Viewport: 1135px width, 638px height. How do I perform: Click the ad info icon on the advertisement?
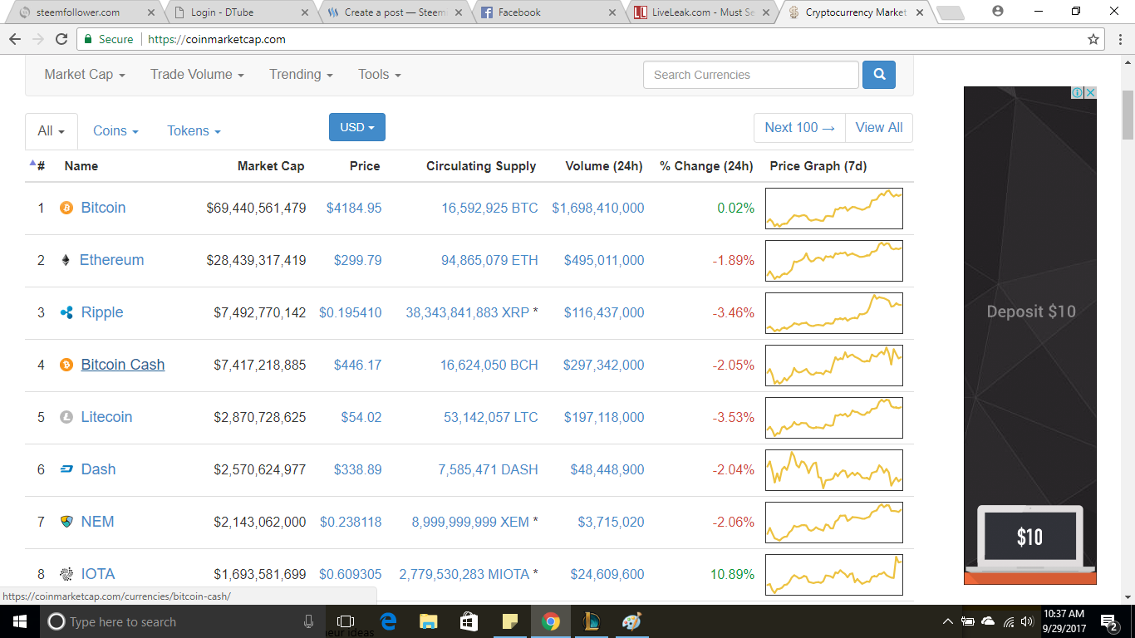tap(1077, 92)
